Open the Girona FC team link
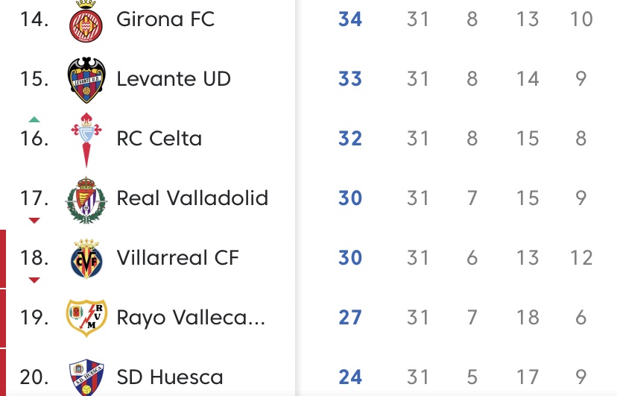The height and width of the screenshot is (396, 617). coord(165,19)
